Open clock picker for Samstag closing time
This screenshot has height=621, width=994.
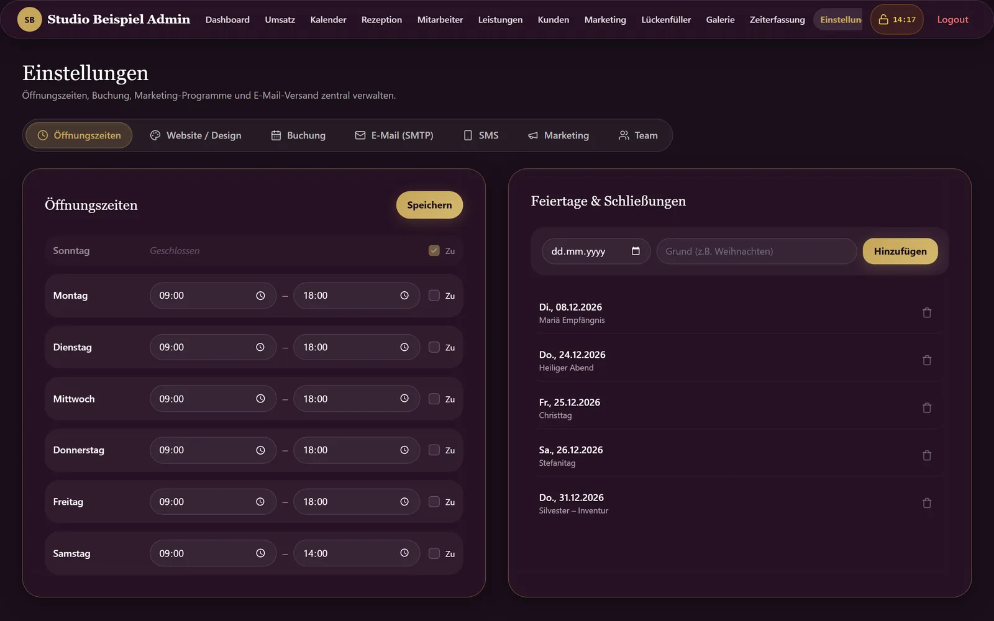tap(404, 553)
